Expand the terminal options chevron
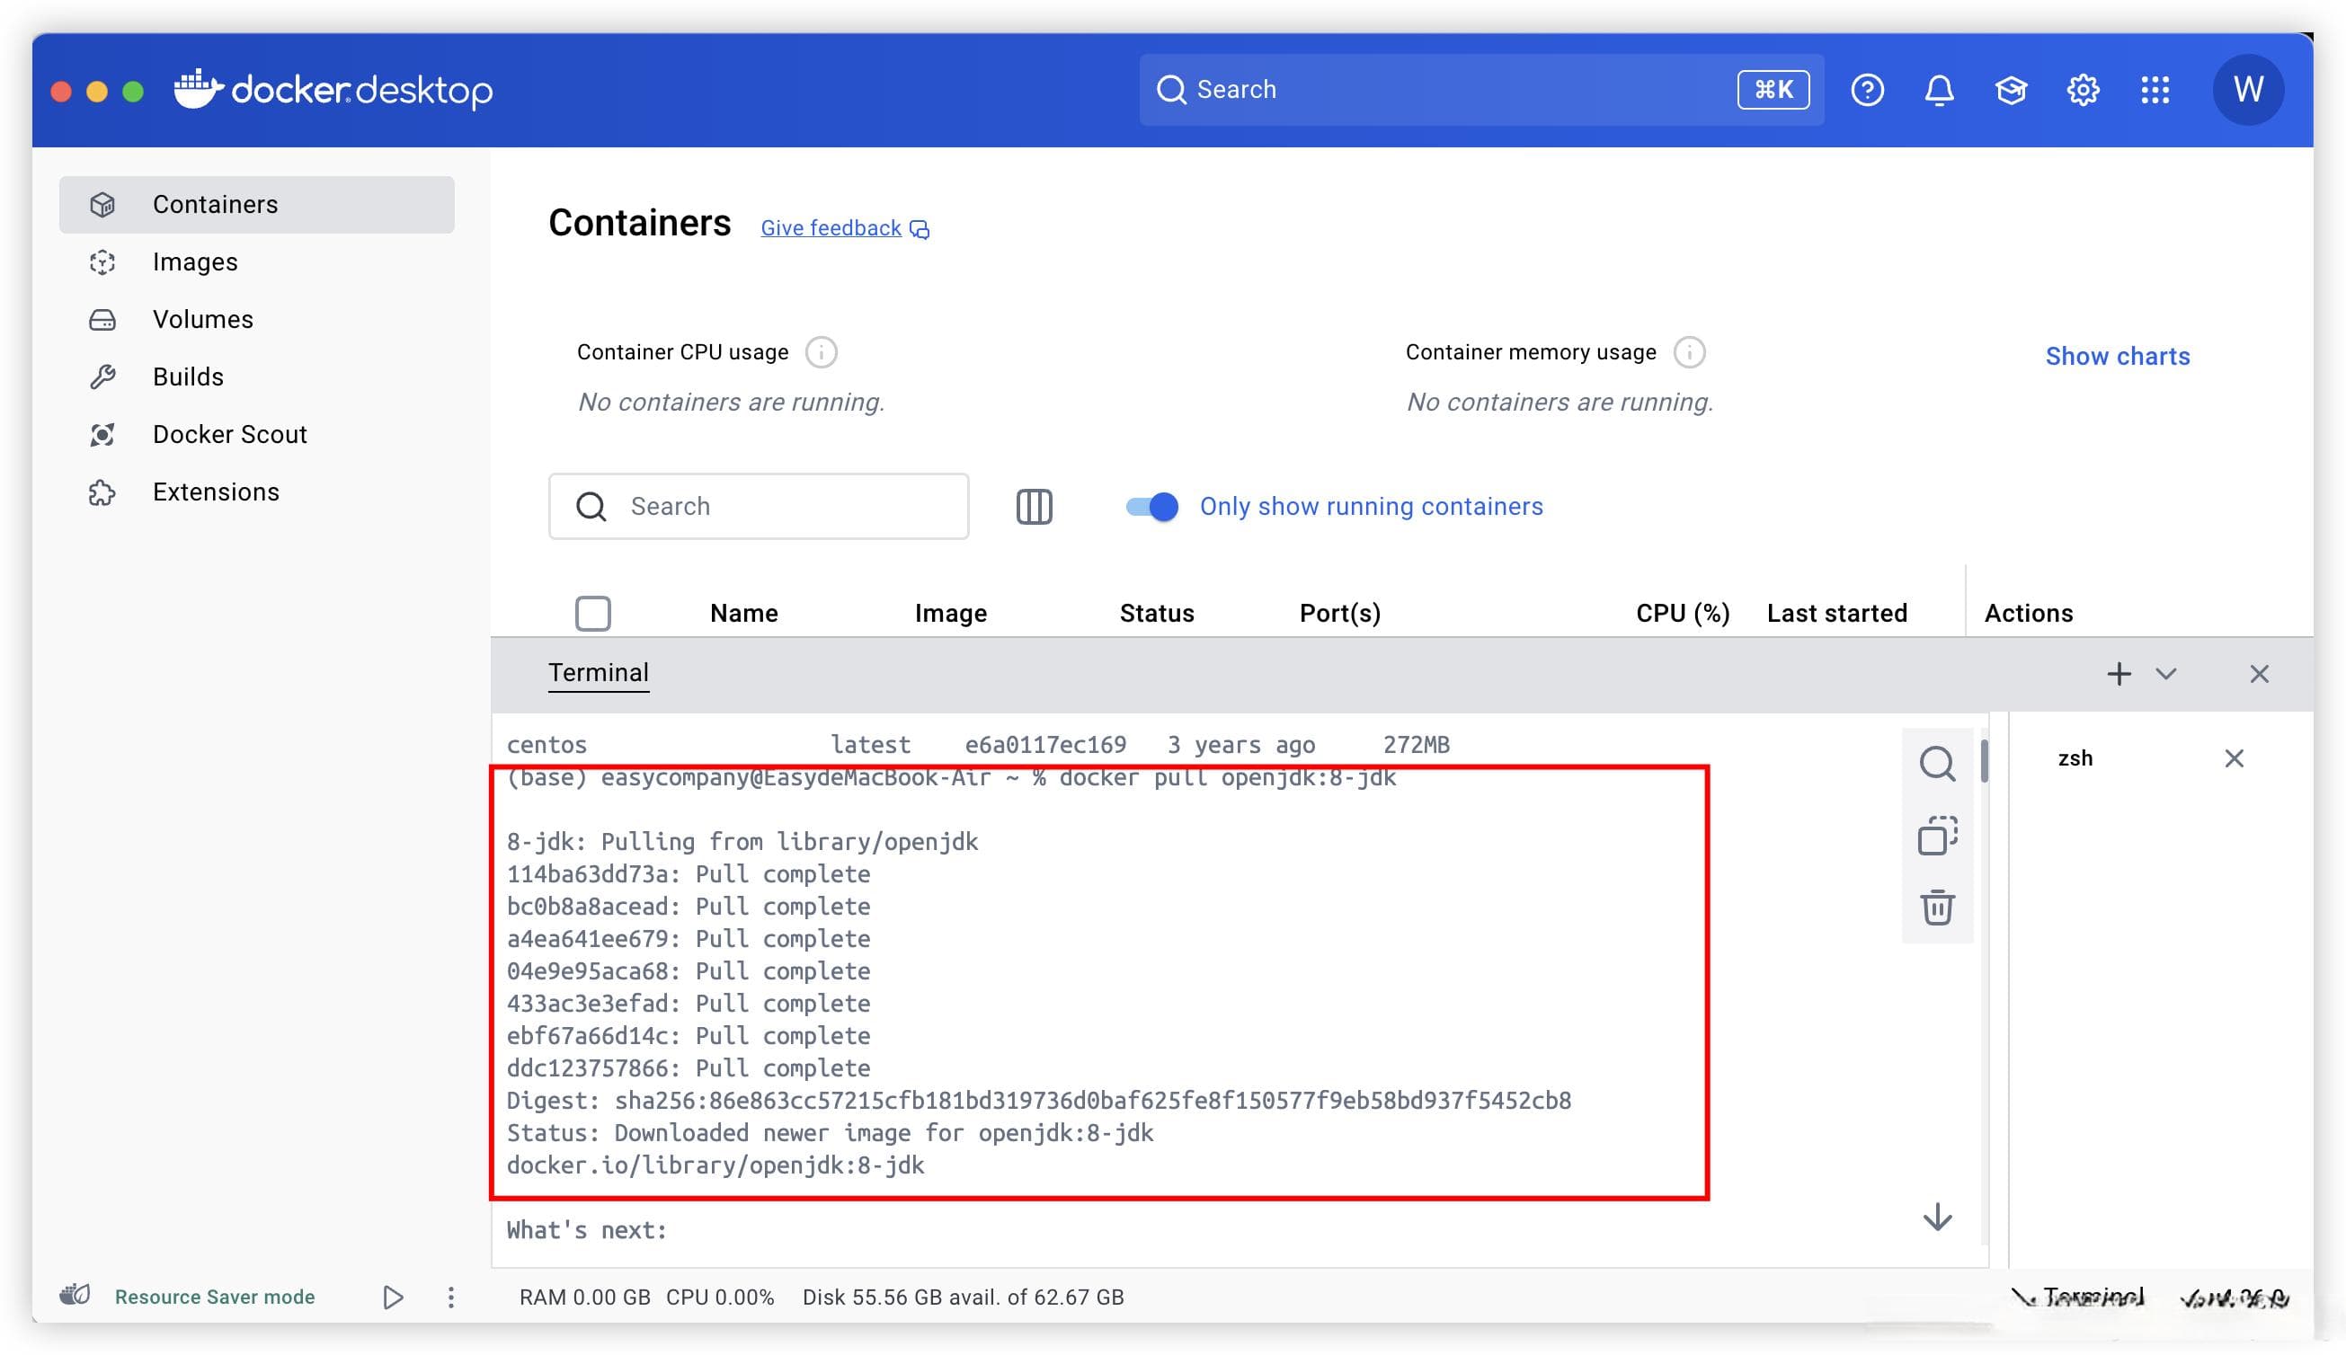 (2165, 673)
